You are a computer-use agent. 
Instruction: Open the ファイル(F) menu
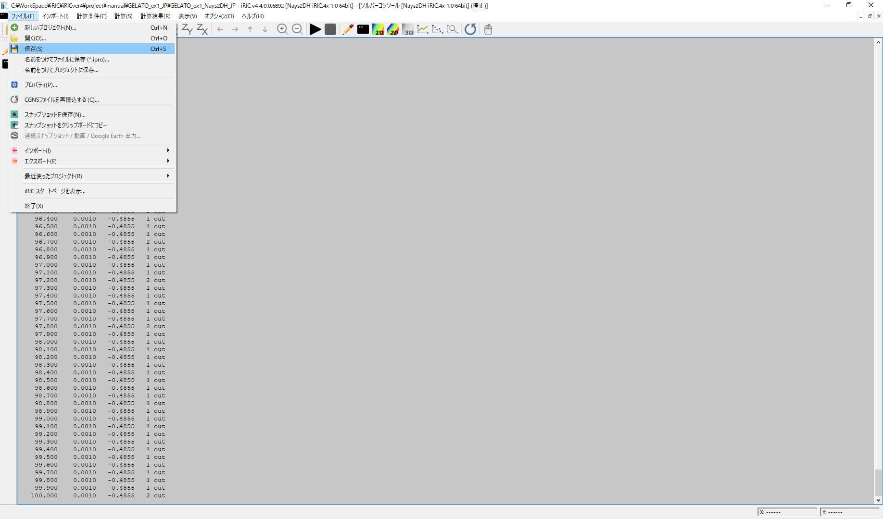23,16
